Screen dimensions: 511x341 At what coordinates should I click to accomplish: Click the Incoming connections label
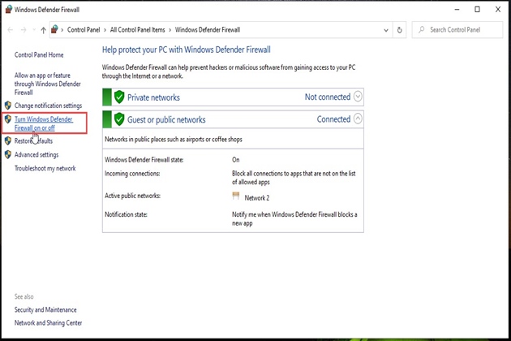click(132, 174)
